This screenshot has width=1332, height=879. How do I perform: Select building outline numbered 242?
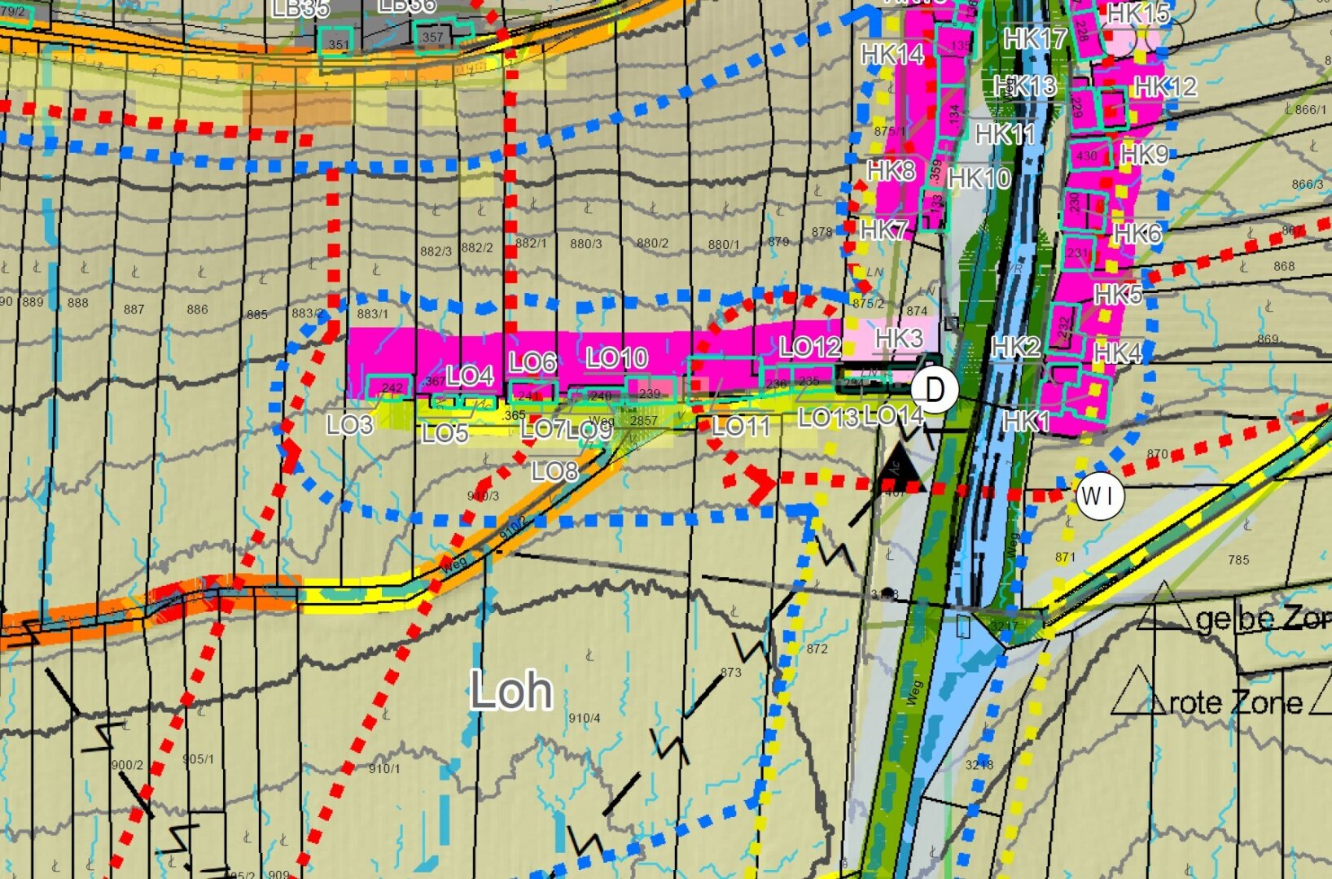tap(391, 387)
